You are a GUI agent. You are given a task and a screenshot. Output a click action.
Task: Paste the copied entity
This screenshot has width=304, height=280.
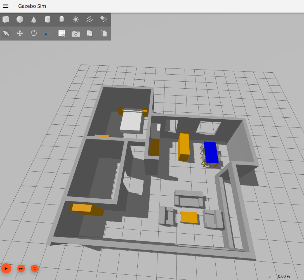click(103, 33)
